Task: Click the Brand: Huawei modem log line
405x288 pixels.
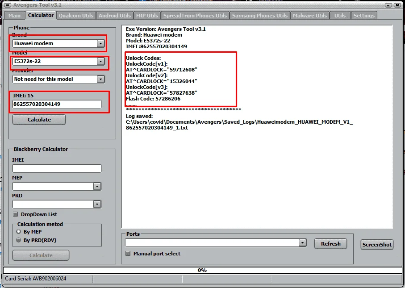Action: point(154,35)
